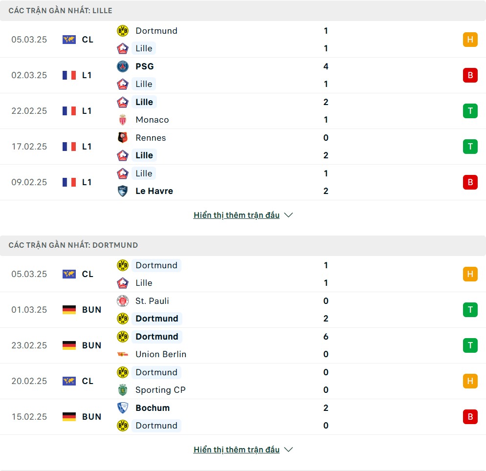This screenshot has width=486, height=471.
Task: Click the St. Pauli club crest icon
Action: (x=122, y=300)
